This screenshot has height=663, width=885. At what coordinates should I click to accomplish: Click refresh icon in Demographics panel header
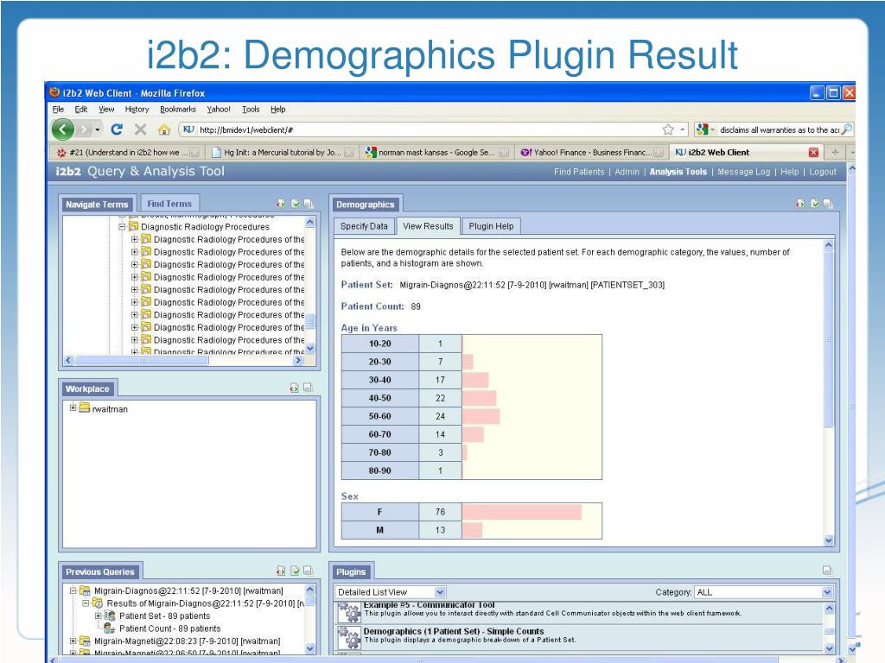coord(800,204)
